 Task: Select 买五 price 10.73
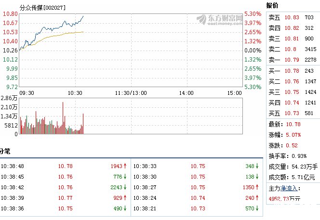pos(292,113)
